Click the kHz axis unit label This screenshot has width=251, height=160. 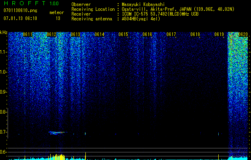(4, 32)
